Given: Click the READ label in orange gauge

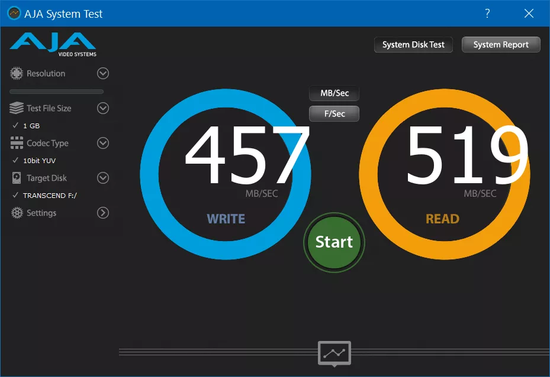Looking at the screenshot, I should click(442, 219).
